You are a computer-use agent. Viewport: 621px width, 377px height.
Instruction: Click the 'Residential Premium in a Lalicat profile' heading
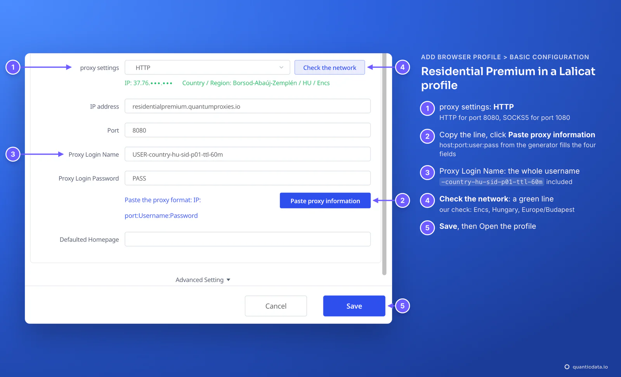click(508, 78)
